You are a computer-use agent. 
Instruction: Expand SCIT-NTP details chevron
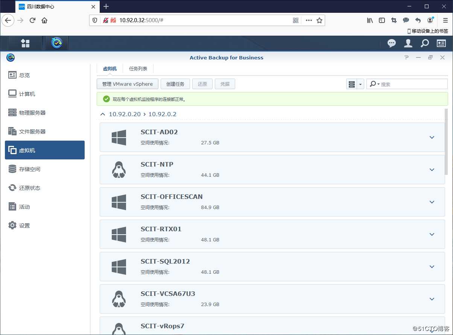coord(432,170)
